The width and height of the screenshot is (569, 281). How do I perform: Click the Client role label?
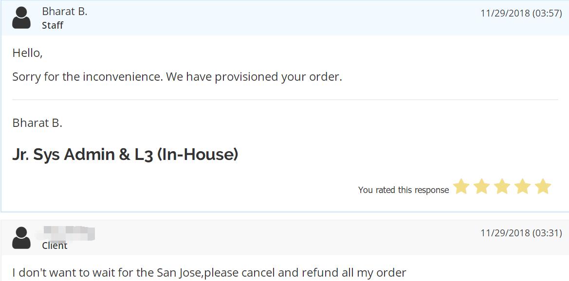coord(55,246)
